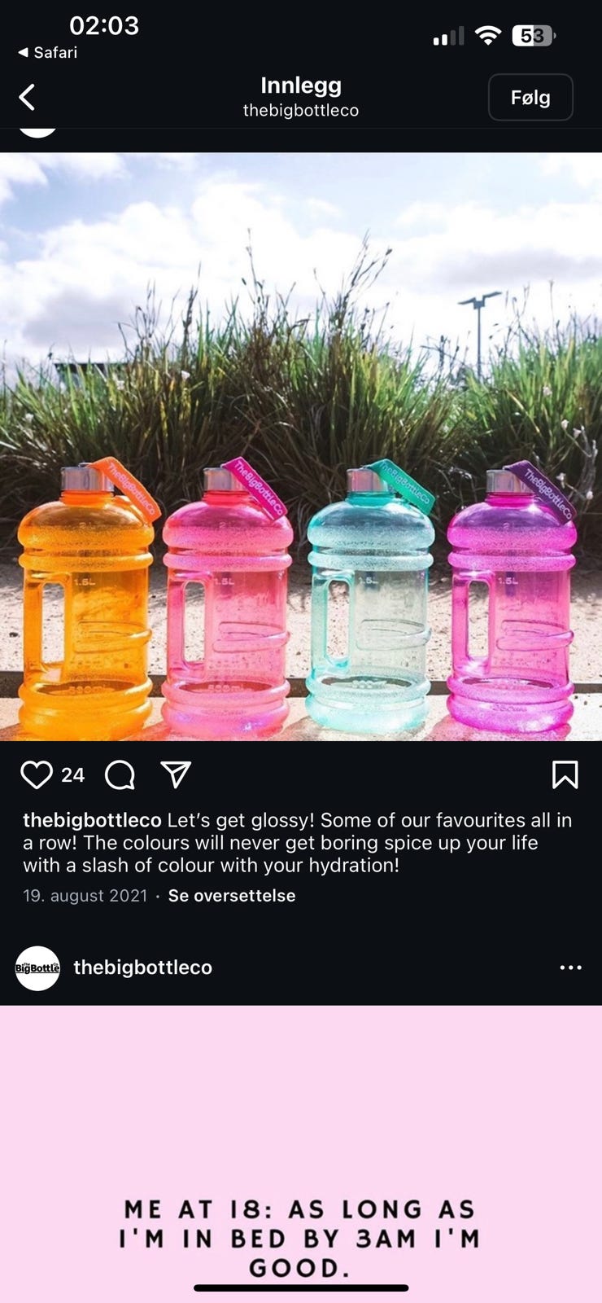The height and width of the screenshot is (1303, 602).
Task: Tap the home indicator bar at the bottom
Action: (301, 1288)
